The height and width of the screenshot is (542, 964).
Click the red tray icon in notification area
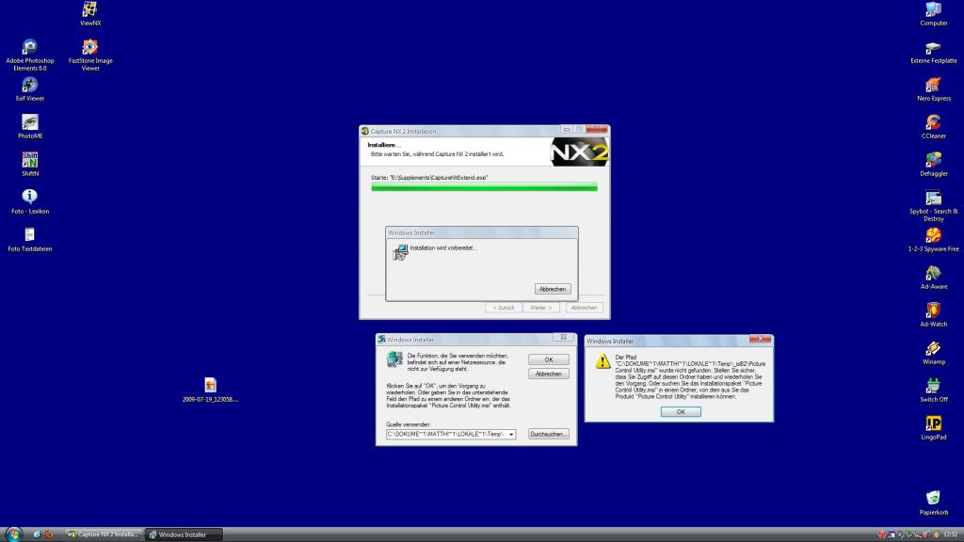(882, 534)
